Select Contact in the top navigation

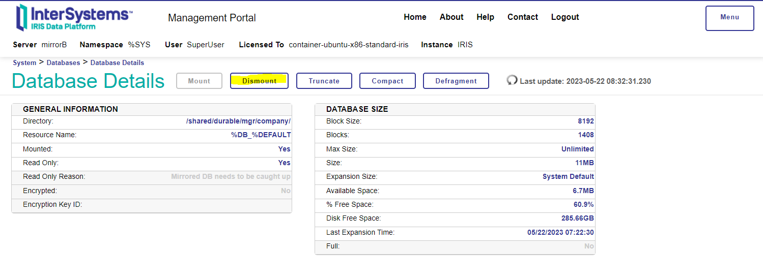point(522,17)
